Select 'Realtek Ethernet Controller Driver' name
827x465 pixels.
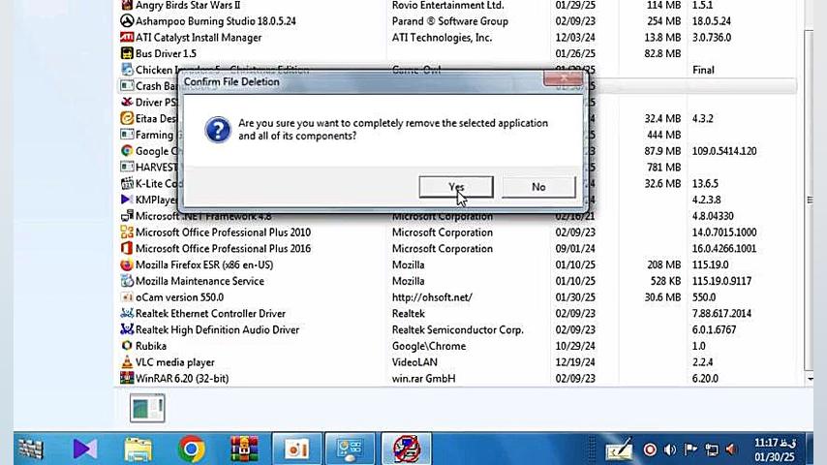coord(210,314)
